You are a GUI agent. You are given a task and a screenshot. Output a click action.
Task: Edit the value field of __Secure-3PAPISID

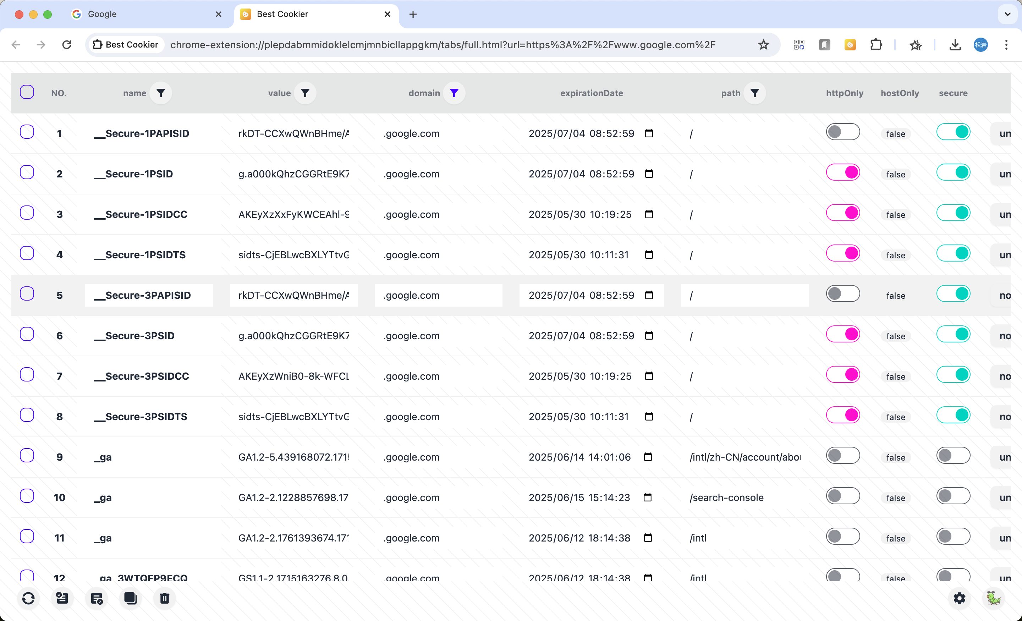click(294, 295)
